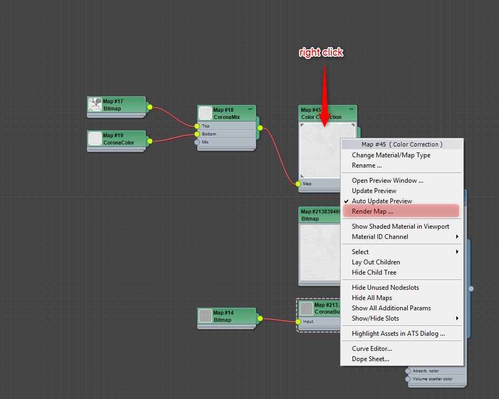The height and width of the screenshot is (399, 499).
Task: Click the Map #19 CoronaColor swatch
Action: (x=95, y=138)
